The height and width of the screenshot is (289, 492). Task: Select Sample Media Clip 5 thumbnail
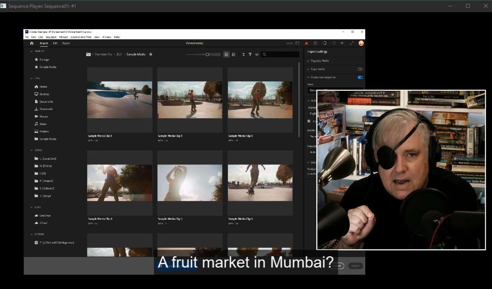tap(190, 183)
